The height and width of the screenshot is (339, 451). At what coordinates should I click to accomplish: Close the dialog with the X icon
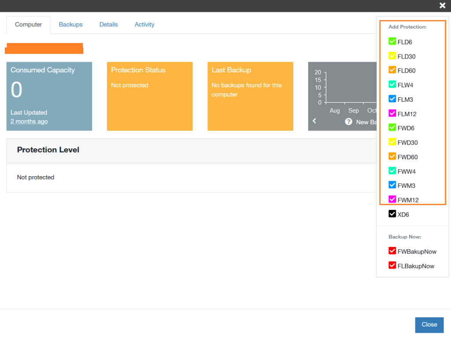click(442, 5)
